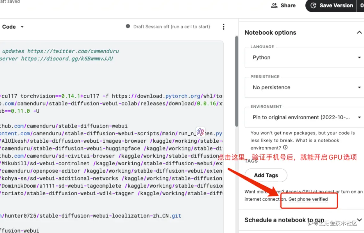Click the editor vertical scrollbar
The image size is (364, 233).
pyautogui.click(x=237, y=81)
